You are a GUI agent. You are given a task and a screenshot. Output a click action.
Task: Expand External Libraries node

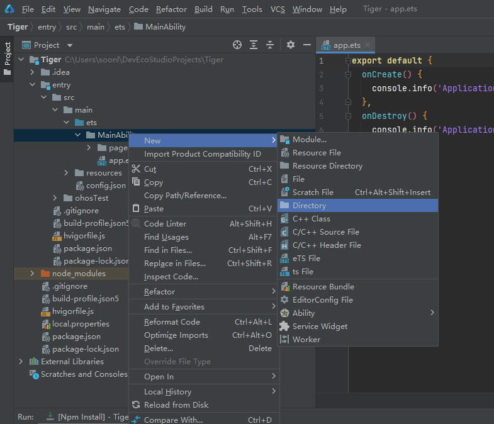coord(21,361)
